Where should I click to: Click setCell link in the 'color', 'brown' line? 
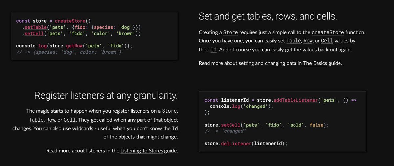[34, 33]
